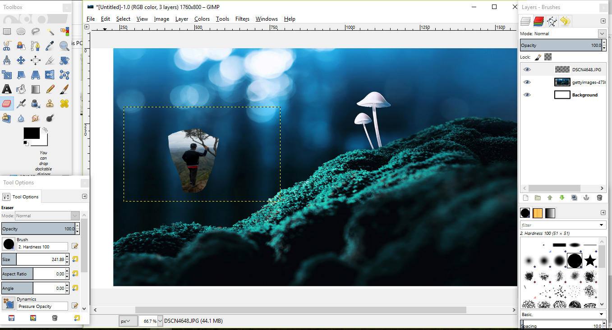This screenshot has height=330, width=612.
Task: Select the Airbrush tool
Action: click(21, 104)
